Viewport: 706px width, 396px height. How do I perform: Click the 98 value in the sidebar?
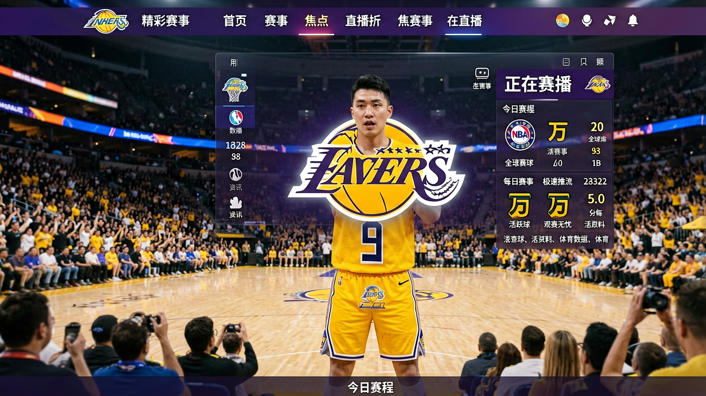[x=236, y=157]
